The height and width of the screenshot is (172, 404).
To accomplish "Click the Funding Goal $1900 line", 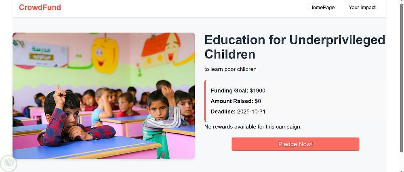I will (238, 91).
